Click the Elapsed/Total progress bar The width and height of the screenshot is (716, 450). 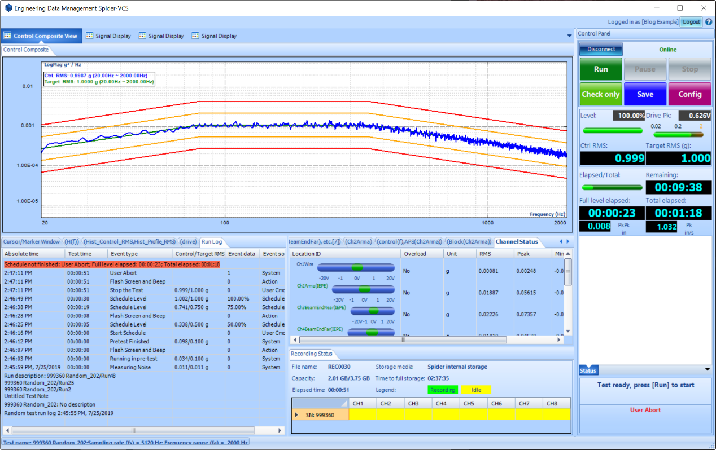tap(612, 187)
